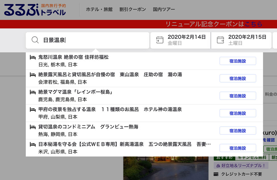Select 日本秘湯を守る会 新高湯温泉 suggestion
277x180 pixels.
click(x=144, y=148)
